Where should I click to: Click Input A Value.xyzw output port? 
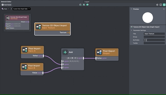(x=43, y=56)
